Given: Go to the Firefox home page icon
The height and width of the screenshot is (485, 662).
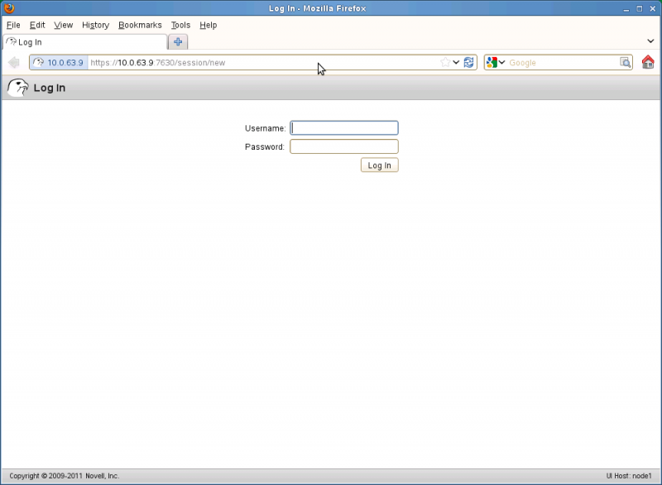Looking at the screenshot, I should (648, 62).
